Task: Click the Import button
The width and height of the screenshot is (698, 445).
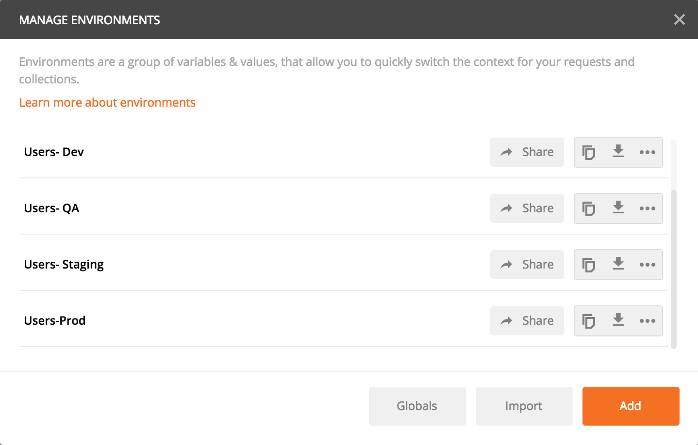Action: (x=524, y=406)
